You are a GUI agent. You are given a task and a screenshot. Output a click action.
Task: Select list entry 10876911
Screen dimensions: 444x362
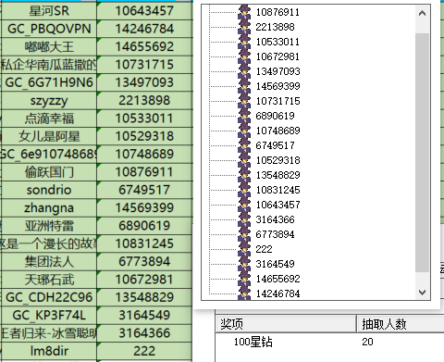click(277, 12)
